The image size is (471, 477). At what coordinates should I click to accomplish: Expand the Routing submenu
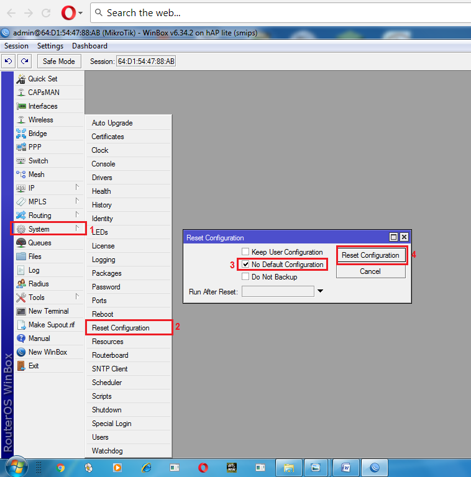pyautogui.click(x=77, y=214)
